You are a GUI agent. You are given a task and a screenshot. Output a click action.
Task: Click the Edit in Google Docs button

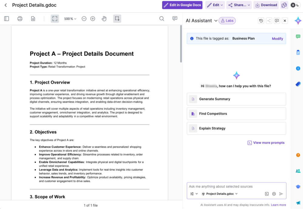pos(182,5)
